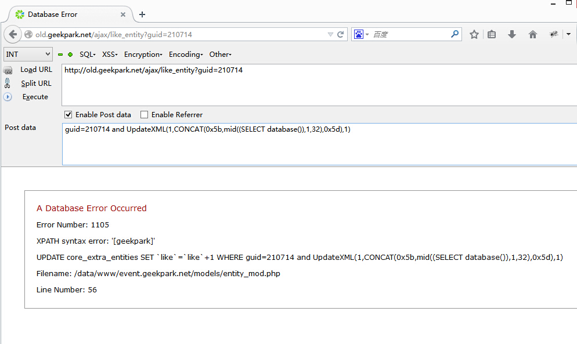This screenshot has width=577, height=344.
Task: Click the search magnifier icon
Action: pyautogui.click(x=455, y=34)
